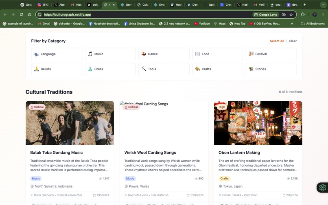Open the profile avatar menu
This screenshot has width=328, height=205.
(315, 15)
